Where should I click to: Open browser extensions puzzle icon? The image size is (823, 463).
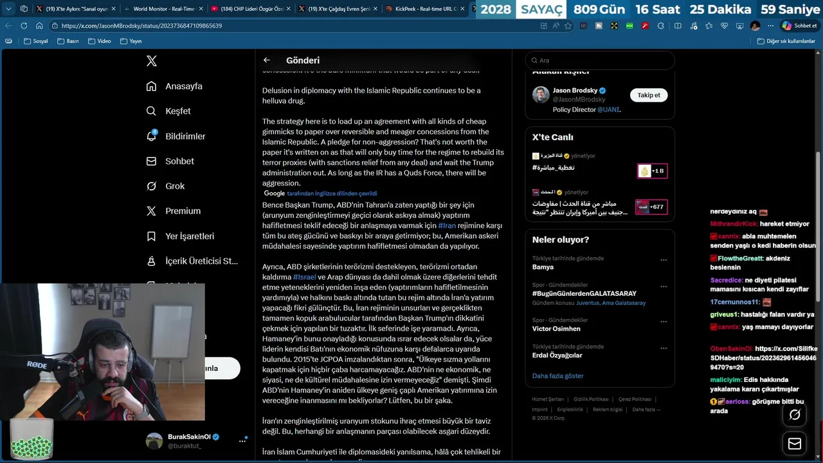[x=661, y=26]
